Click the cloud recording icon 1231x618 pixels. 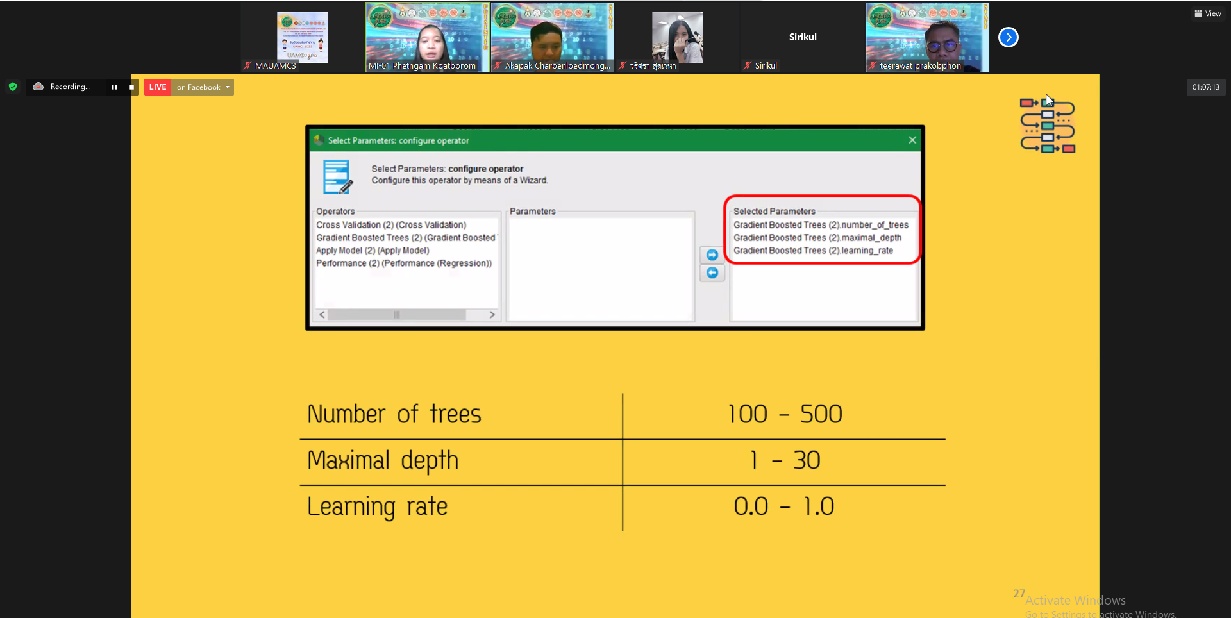pyautogui.click(x=38, y=87)
